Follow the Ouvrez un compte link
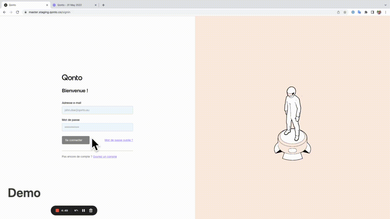The image size is (390, 219). (x=105, y=157)
